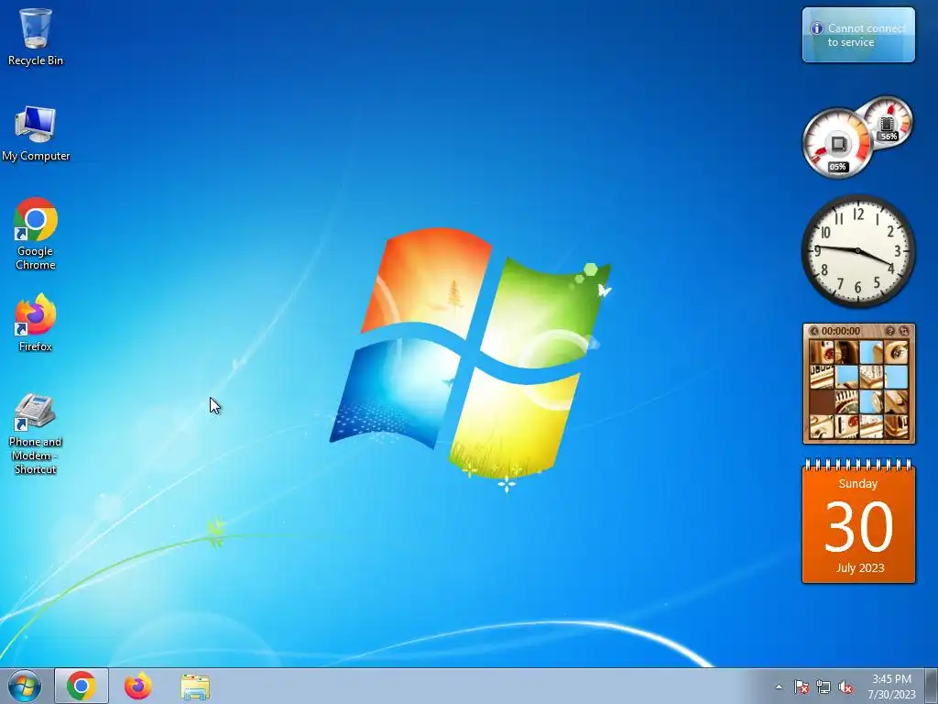Viewport: 938px width, 704px height.
Task: Open Windows Explorer from the taskbar
Action: [x=195, y=687]
